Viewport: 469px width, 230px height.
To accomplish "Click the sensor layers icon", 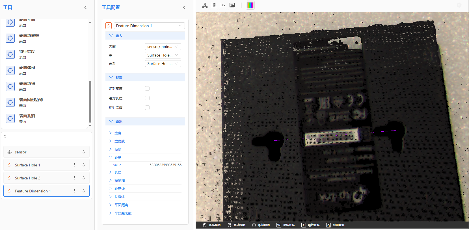I will [9, 152].
